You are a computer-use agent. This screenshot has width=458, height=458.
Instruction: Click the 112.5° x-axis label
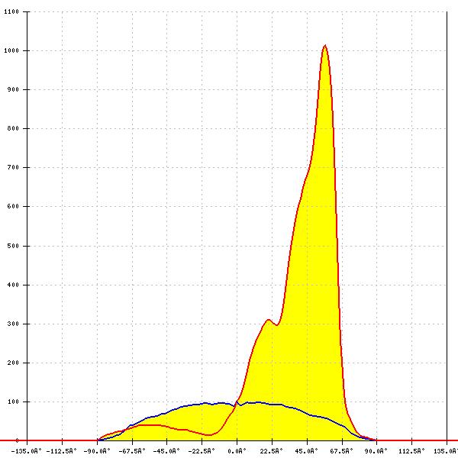(411, 451)
